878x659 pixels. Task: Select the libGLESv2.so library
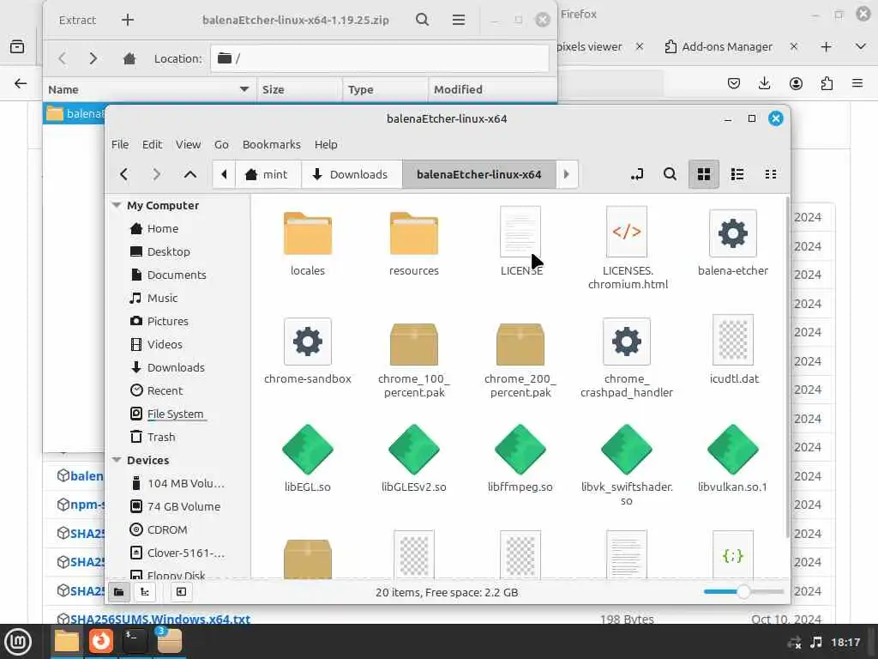tap(414, 458)
